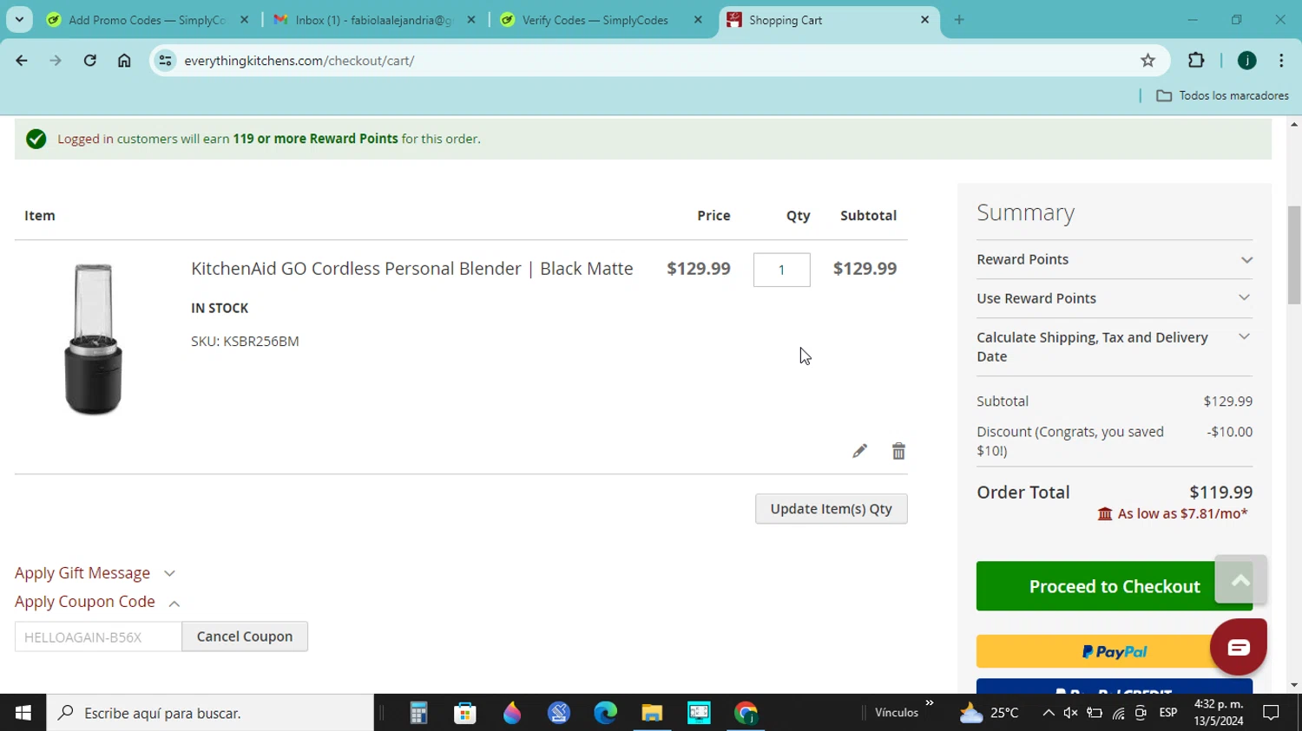This screenshot has height=731, width=1302.
Task: Open the notification center icon
Action: tap(1271, 713)
